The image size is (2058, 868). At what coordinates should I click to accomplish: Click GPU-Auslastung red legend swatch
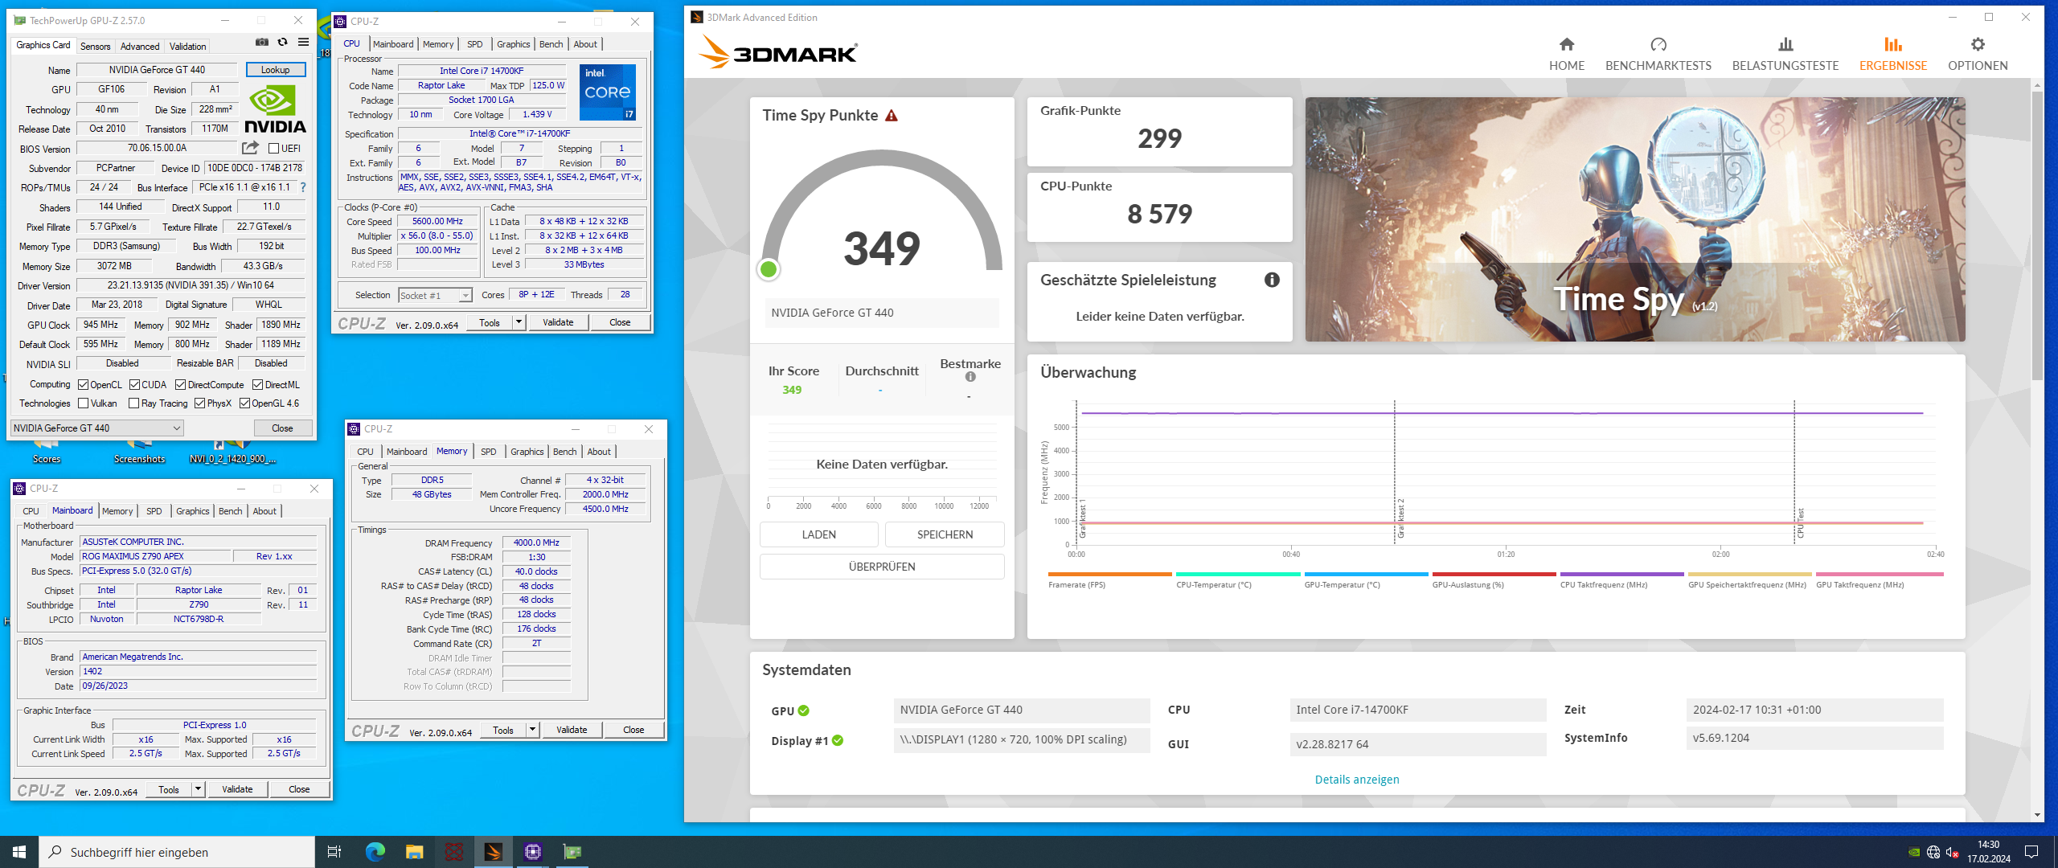tap(1494, 574)
